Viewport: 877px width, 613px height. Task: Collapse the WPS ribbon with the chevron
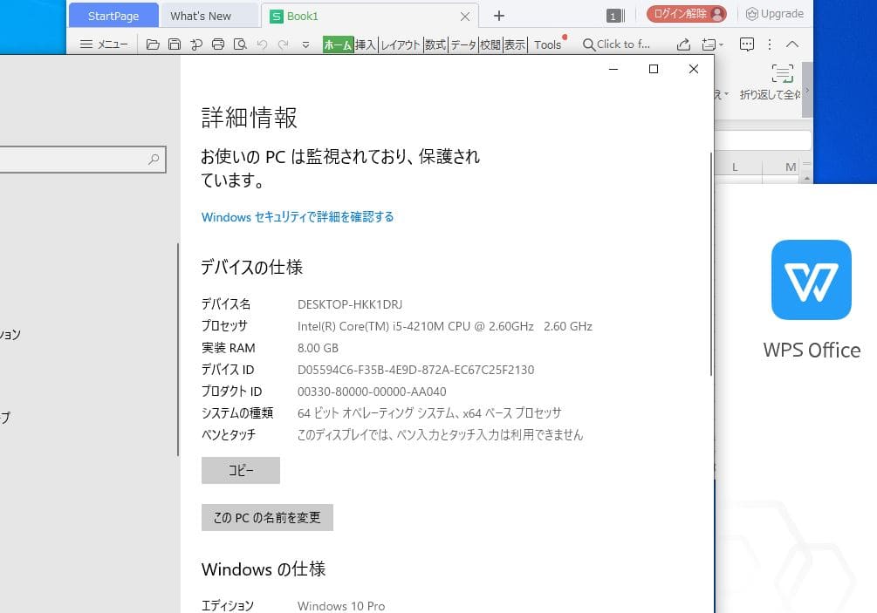click(792, 44)
